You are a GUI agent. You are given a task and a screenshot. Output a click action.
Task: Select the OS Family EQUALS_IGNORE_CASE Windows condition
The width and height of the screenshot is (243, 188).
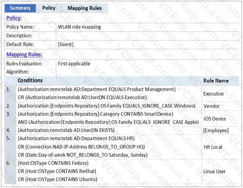[x=107, y=106]
